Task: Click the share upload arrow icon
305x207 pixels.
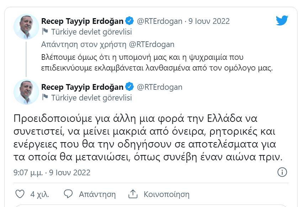Action: coord(133,194)
